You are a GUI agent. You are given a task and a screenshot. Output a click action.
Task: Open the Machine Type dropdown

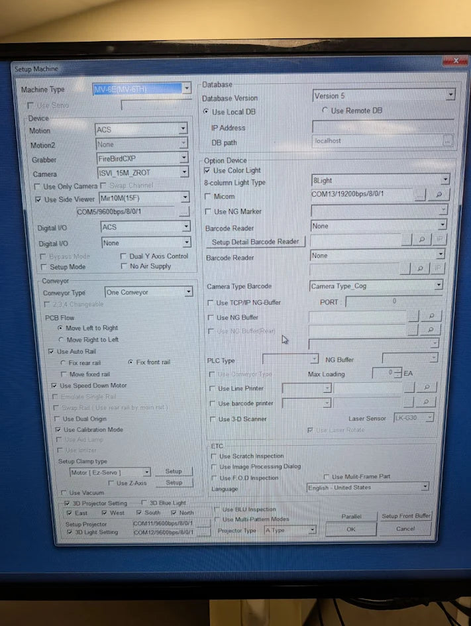[187, 88]
